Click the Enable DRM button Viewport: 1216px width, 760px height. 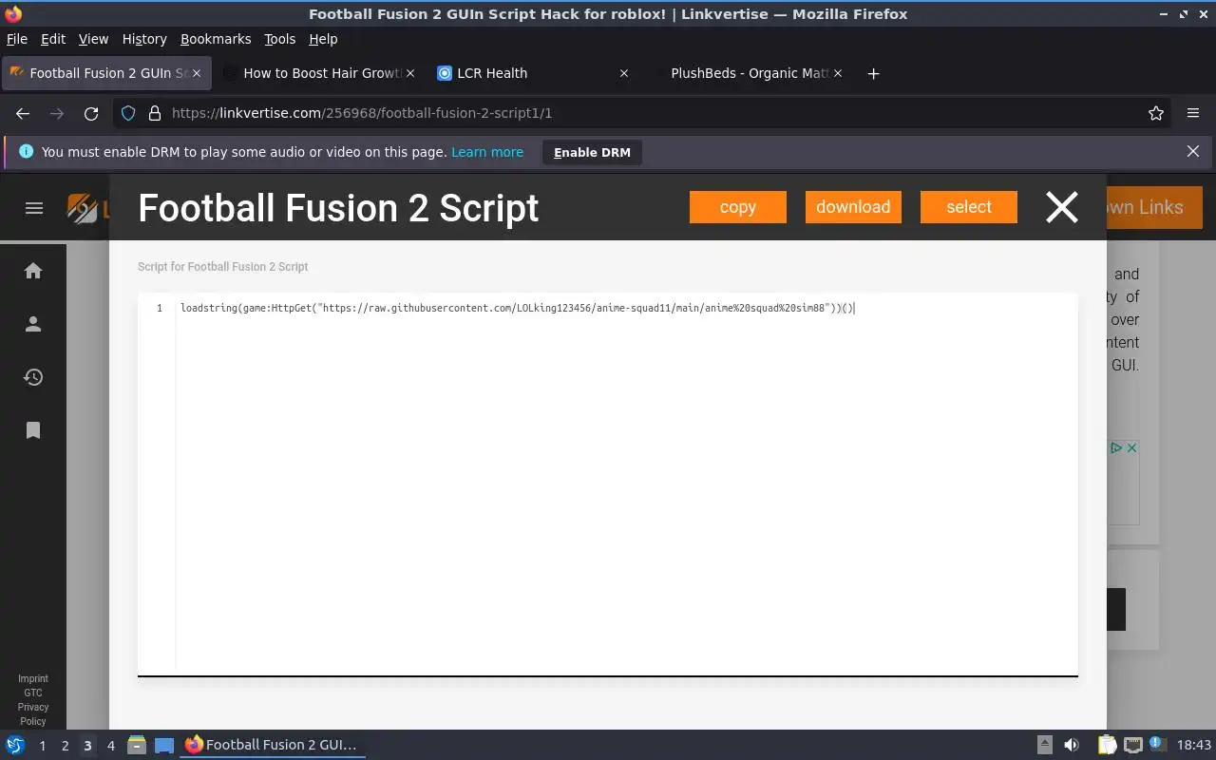(x=592, y=152)
